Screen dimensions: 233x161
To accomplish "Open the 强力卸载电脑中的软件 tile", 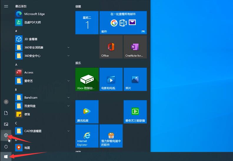I will (x=111, y=136).
